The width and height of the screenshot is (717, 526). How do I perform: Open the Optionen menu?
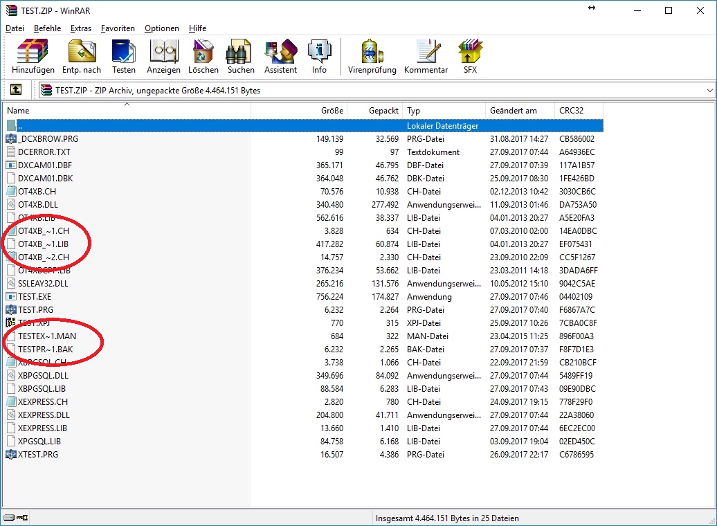click(162, 28)
